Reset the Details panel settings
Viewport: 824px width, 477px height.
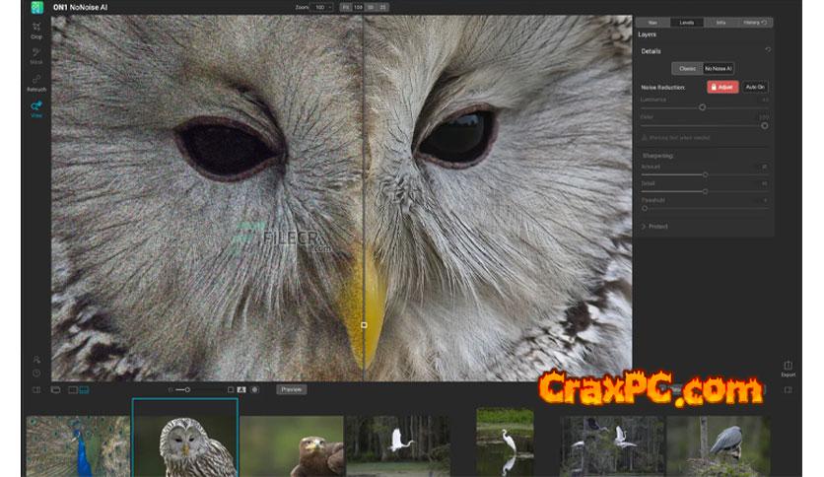click(768, 49)
